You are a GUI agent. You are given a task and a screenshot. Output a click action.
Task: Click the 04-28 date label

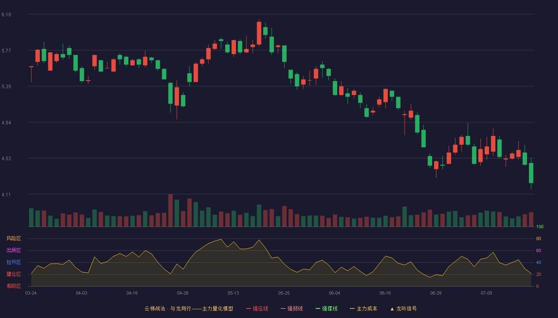[183, 293]
